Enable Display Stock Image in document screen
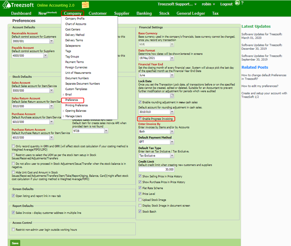Screen dimensions: 291x246 (140, 205)
